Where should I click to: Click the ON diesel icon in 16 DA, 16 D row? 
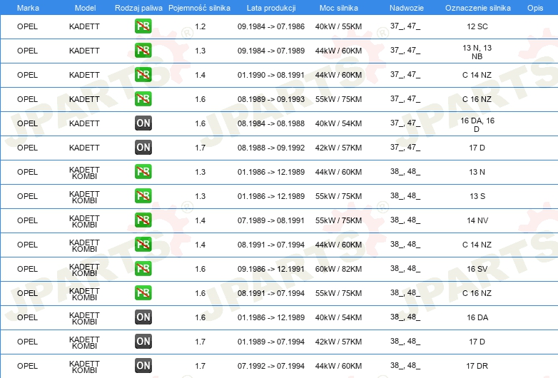point(143,123)
